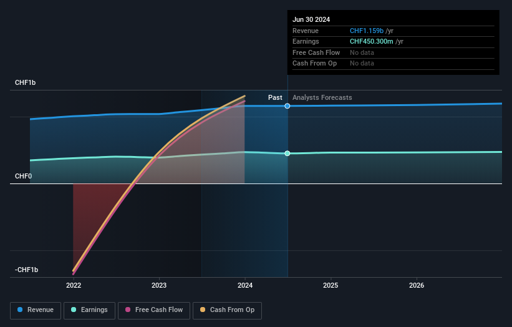Image resolution: width=512 pixels, height=327 pixels.
Task: Click the 2025 x-axis label
Action: pos(331,286)
